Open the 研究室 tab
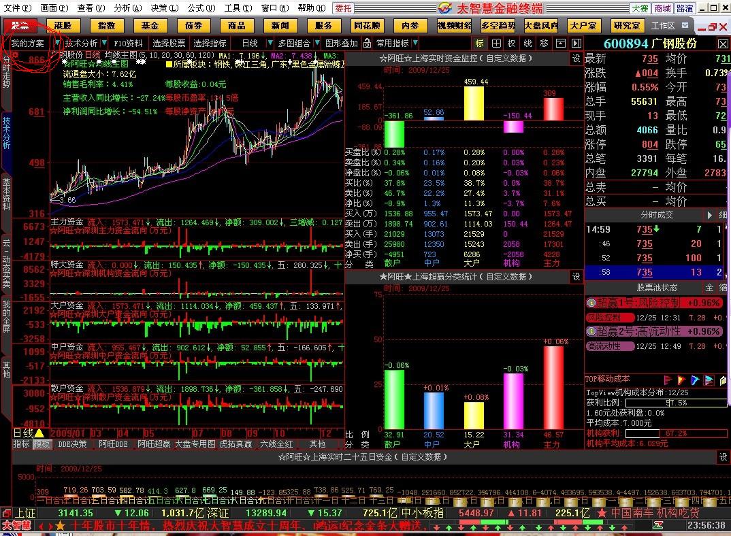 tap(627, 26)
